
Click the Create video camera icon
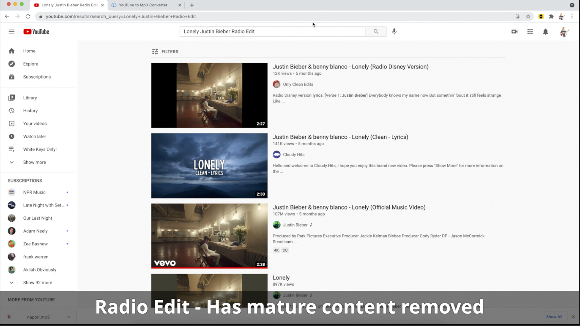pyautogui.click(x=514, y=31)
